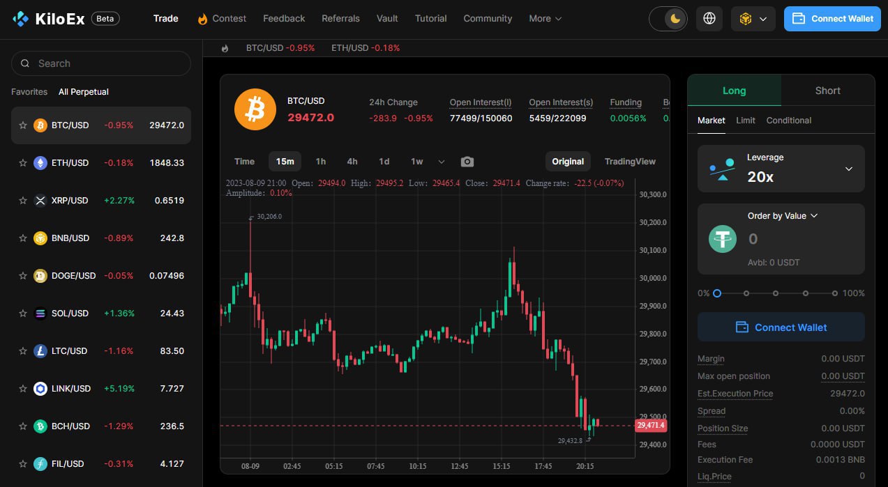Click the chart screenshot camera icon
The height and width of the screenshot is (487, 888).
tap(467, 162)
